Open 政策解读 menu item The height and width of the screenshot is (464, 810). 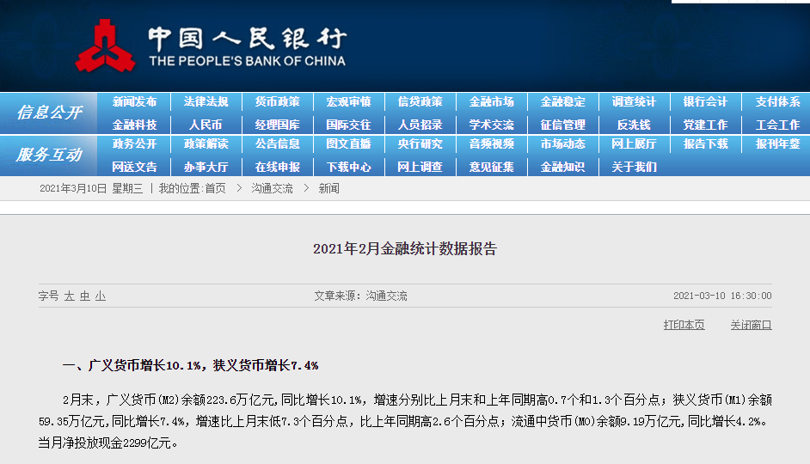point(206,144)
